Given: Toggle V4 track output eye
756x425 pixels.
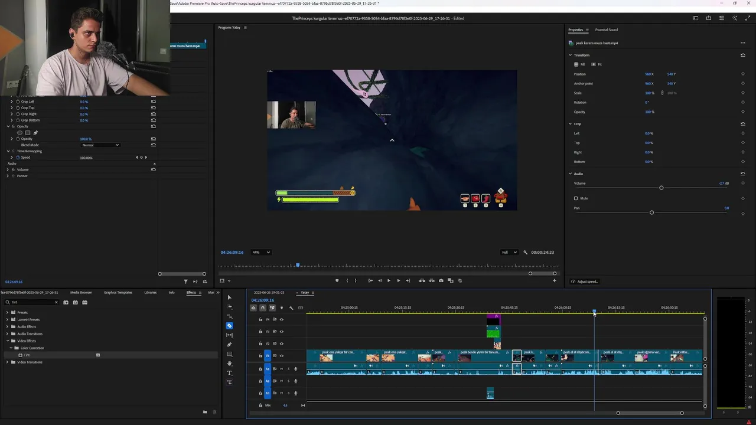Looking at the screenshot, I should (x=282, y=319).
